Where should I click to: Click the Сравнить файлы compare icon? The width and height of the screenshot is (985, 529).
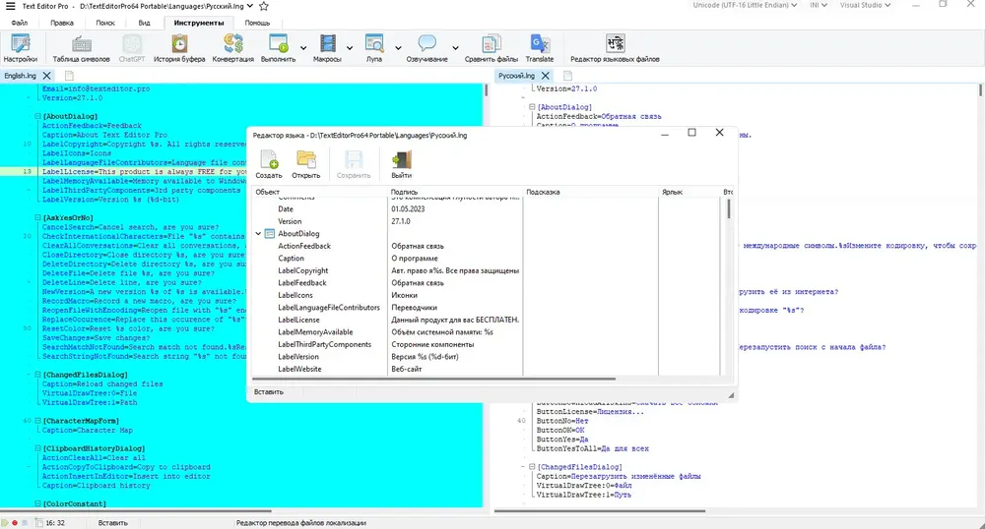click(492, 48)
